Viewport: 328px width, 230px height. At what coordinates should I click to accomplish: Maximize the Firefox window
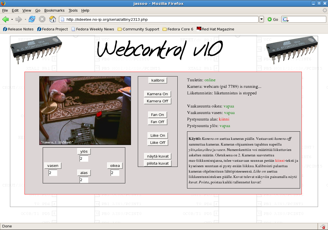(x=319, y=3)
